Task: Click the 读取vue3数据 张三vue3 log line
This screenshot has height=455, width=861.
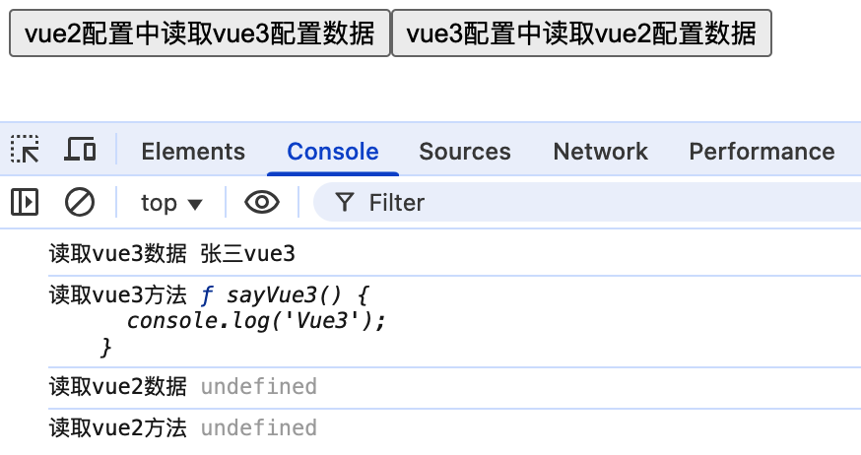Action: 172,254
